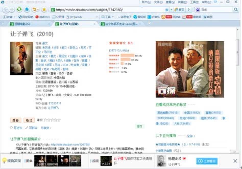Click the address bar URL field

click(x=108, y=10)
